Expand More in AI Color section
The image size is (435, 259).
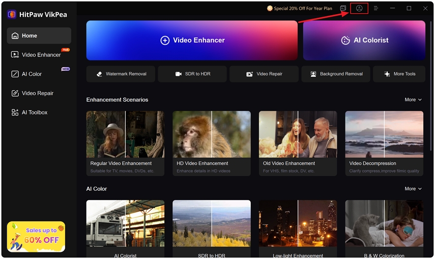pos(413,189)
